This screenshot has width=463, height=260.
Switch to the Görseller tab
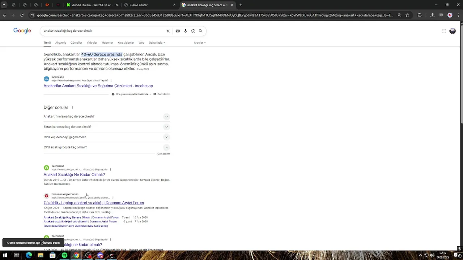pyautogui.click(x=76, y=43)
